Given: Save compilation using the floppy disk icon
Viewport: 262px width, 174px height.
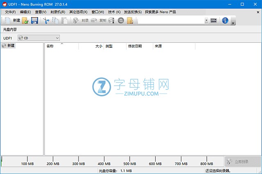Looking at the screenshot, I should [x=35, y=20].
